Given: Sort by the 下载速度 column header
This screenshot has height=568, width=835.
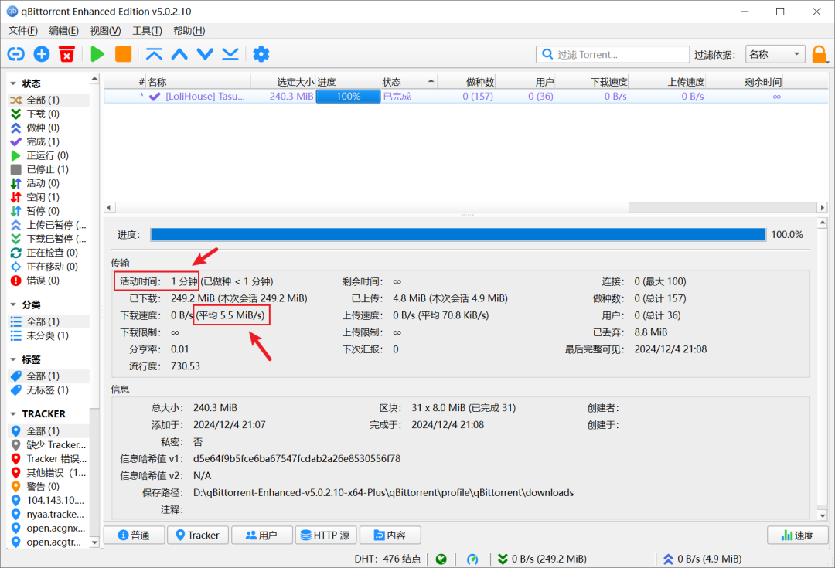Looking at the screenshot, I should tap(591, 81).
